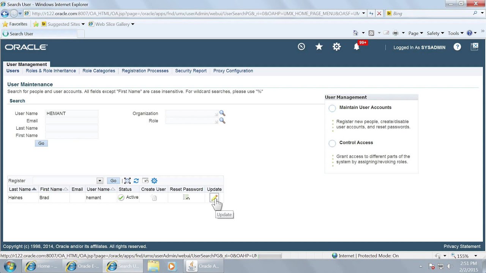Open Bing search provider dropdown arrow
Viewport: 486px width, 273px height.
(482, 13)
